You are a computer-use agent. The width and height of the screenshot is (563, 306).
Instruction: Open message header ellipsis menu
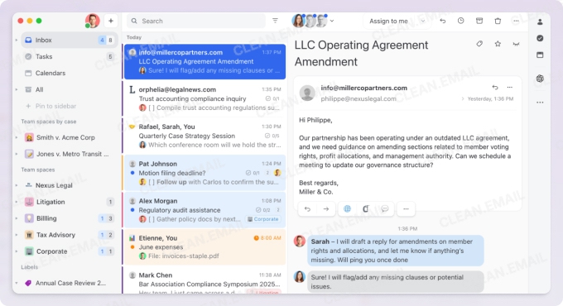(x=509, y=87)
